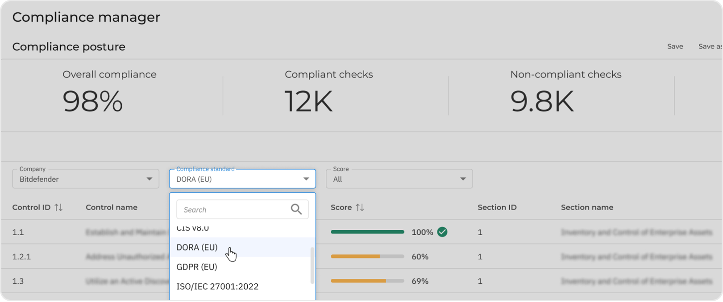Image resolution: width=723 pixels, height=302 pixels.
Task: Click the Save button
Action: pyautogui.click(x=675, y=46)
